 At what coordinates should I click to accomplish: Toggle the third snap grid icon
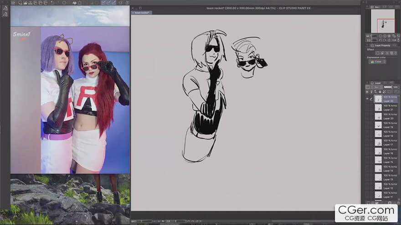pyautogui.click(x=114, y=3)
